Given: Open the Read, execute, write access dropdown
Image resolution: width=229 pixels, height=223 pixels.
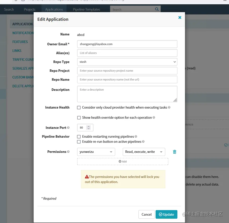Looking at the screenshot, I should pyautogui.click(x=144, y=152).
